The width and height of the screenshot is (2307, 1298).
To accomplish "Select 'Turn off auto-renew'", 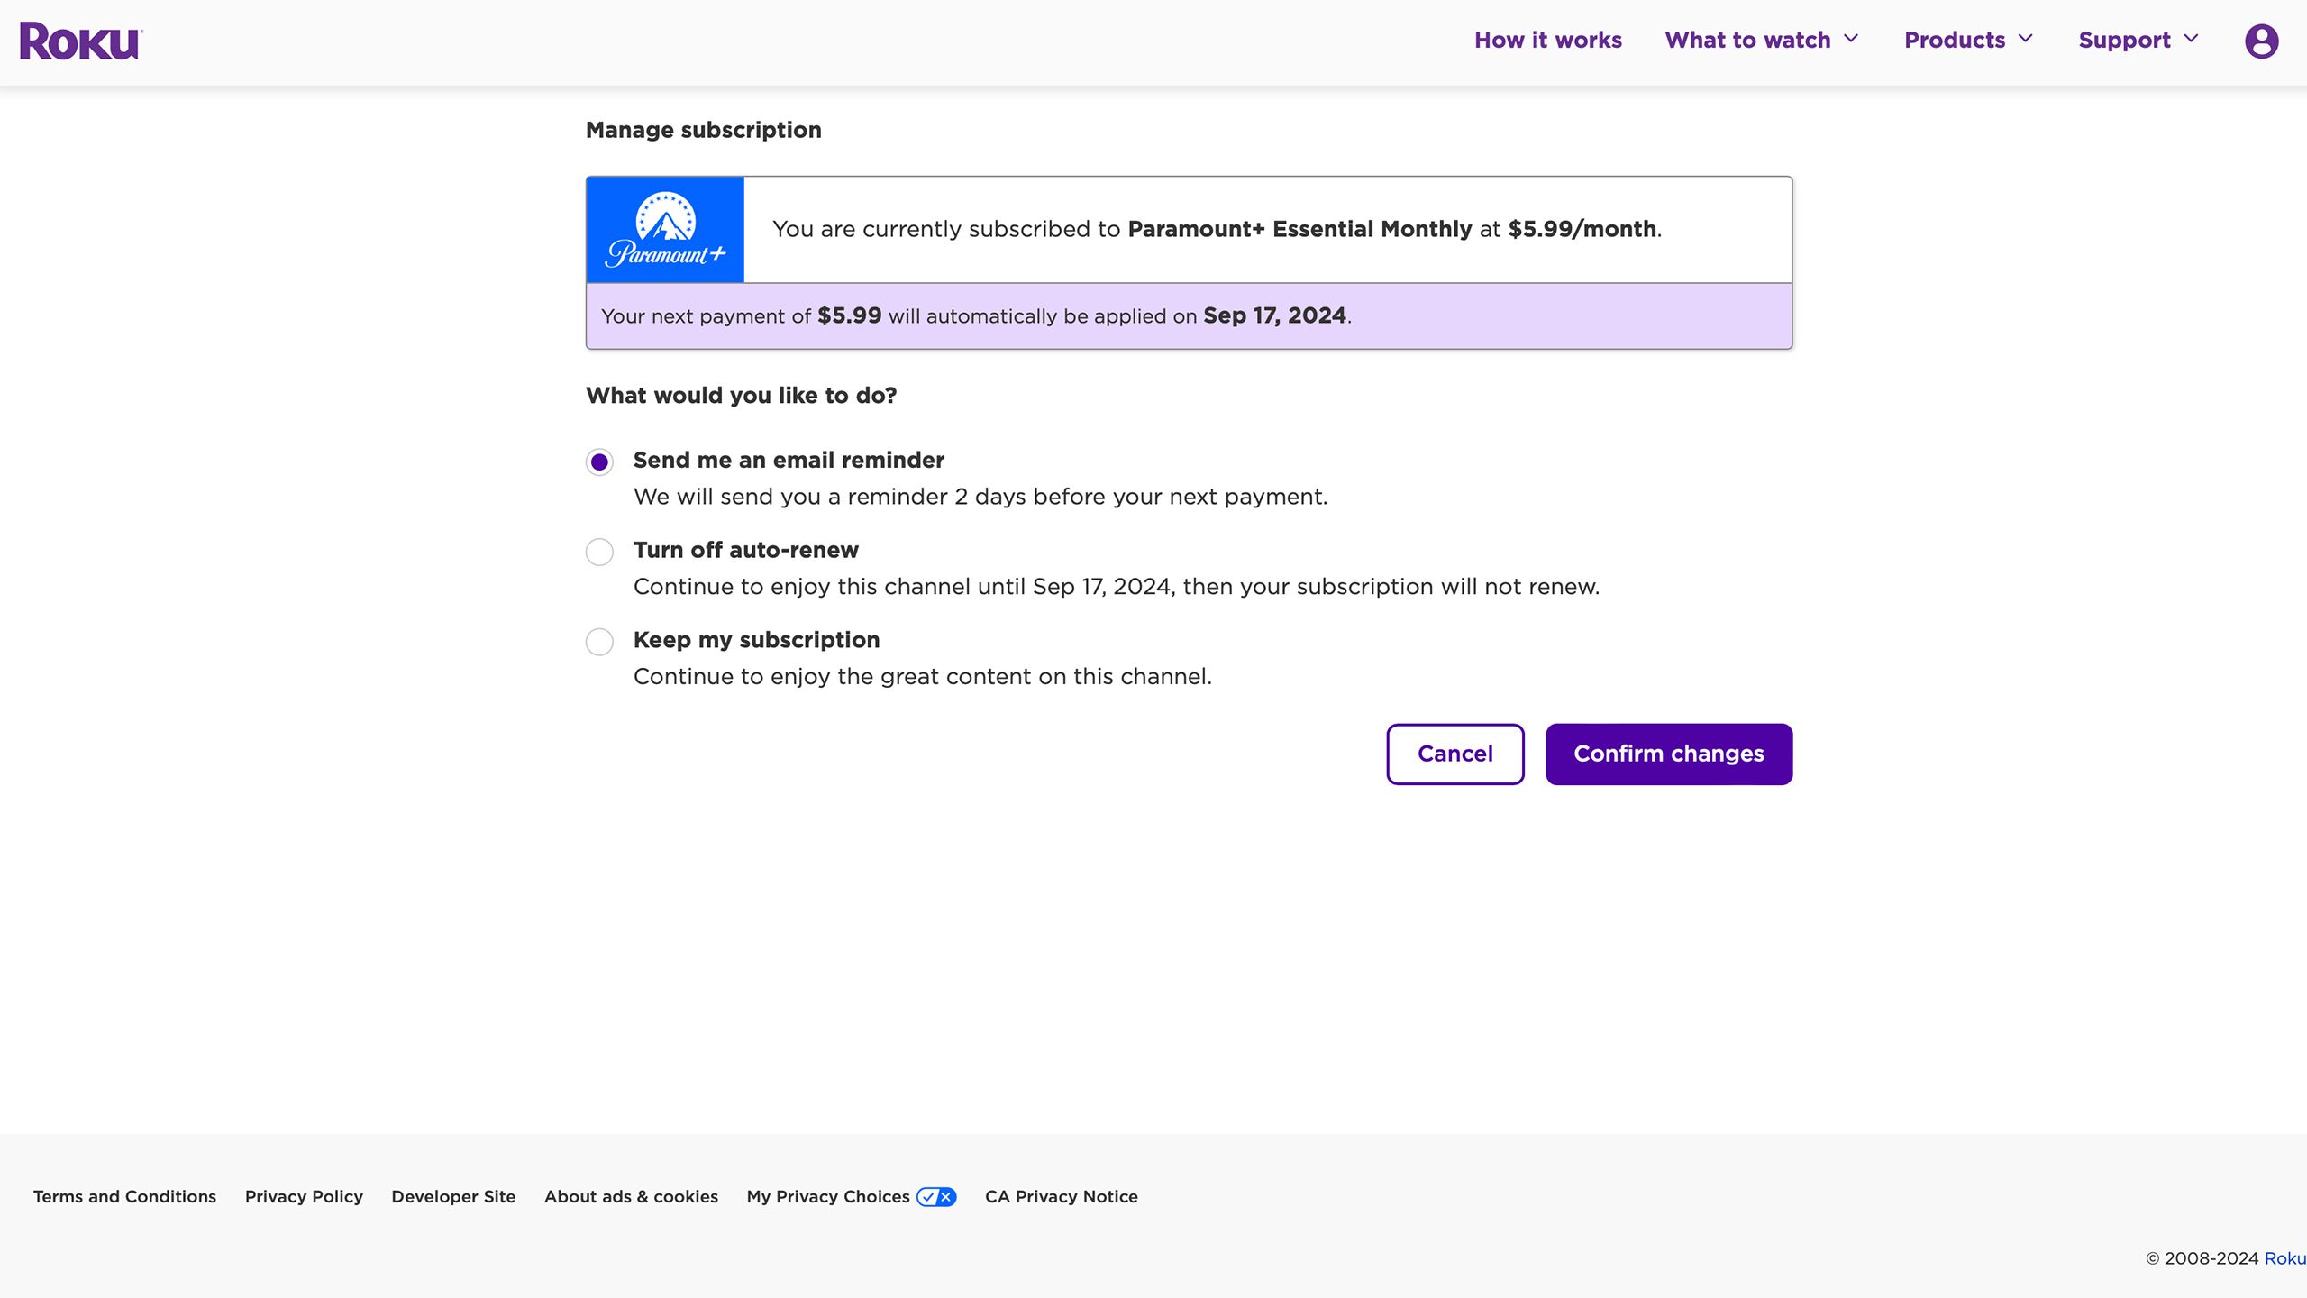I will (599, 552).
